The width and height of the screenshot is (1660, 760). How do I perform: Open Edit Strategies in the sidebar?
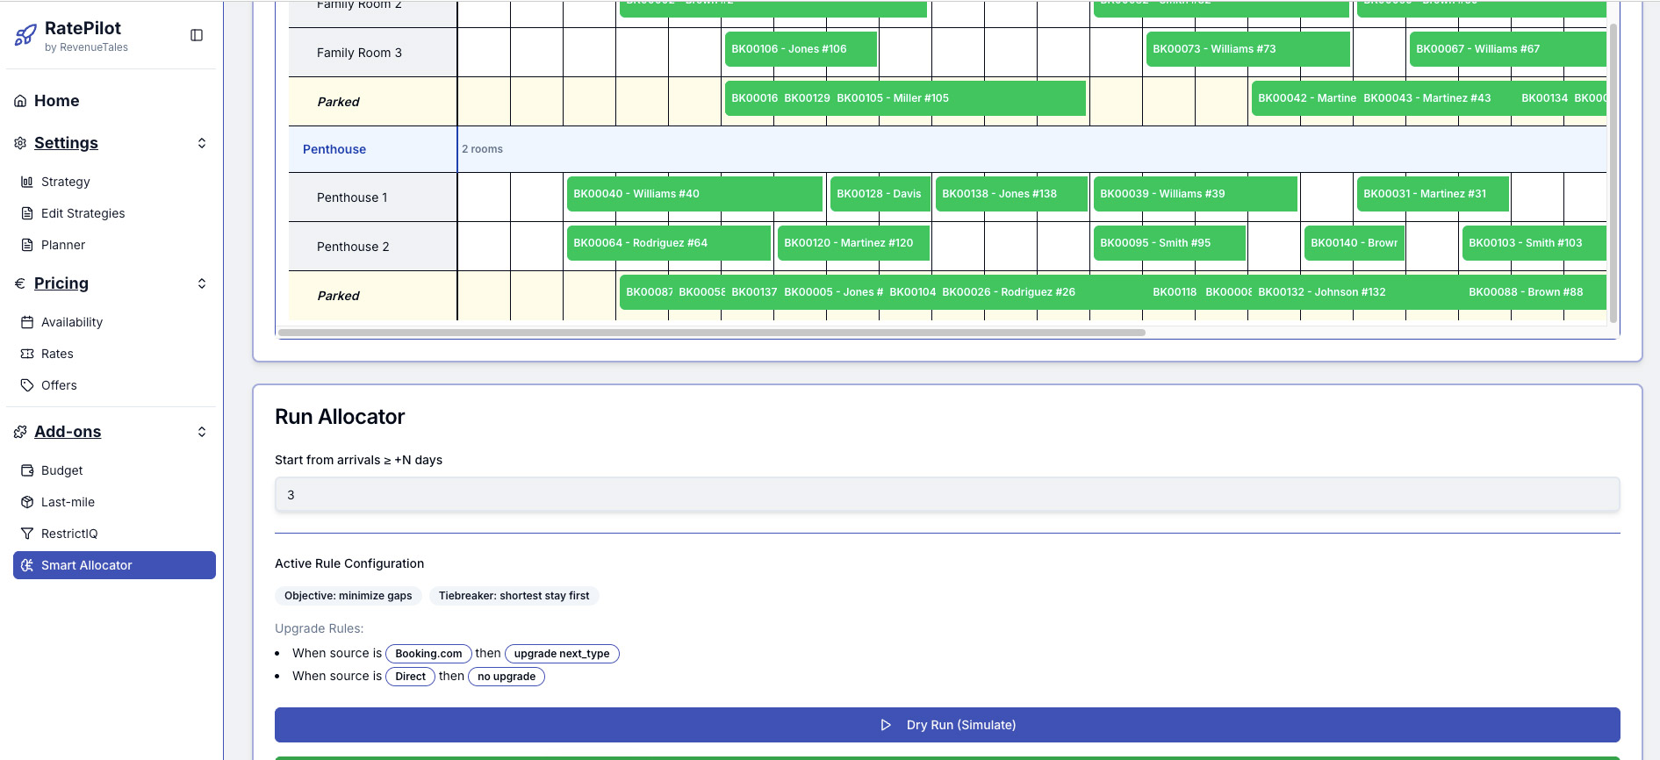pos(83,213)
